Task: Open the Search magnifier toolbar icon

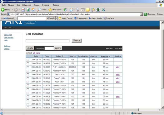Action: pyautogui.click(x=39, y=10)
